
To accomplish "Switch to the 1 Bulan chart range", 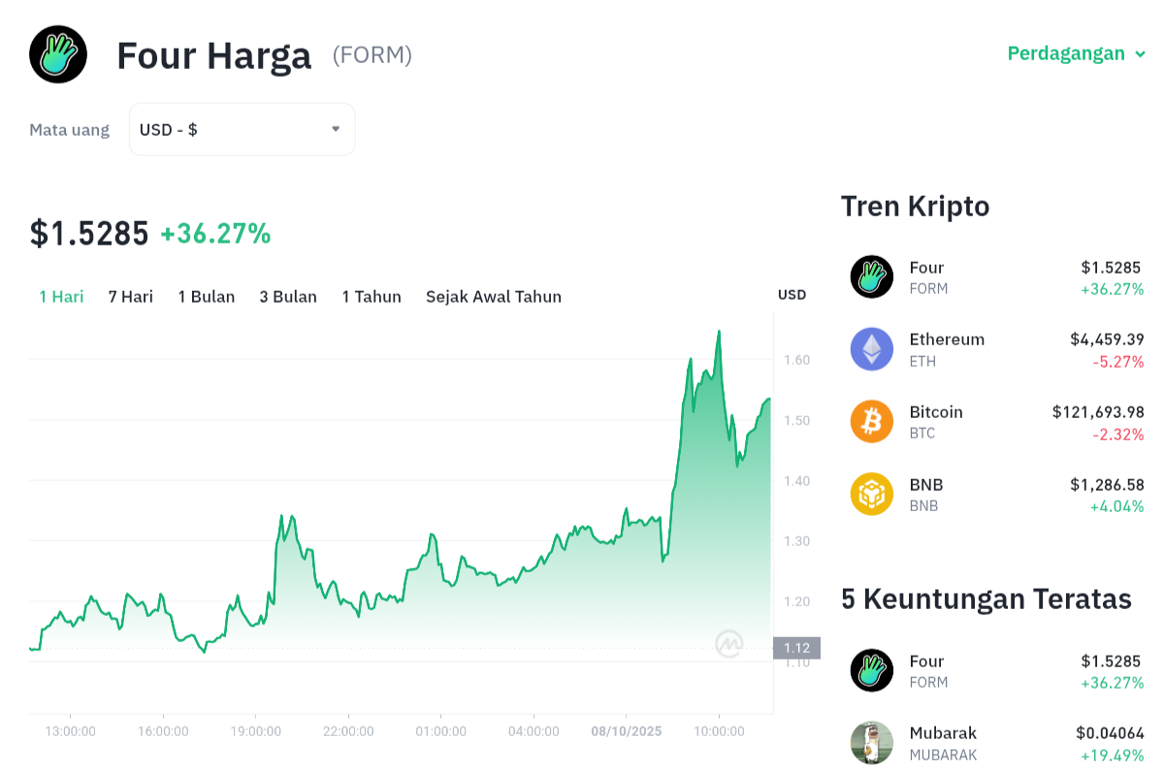I will coord(207,297).
